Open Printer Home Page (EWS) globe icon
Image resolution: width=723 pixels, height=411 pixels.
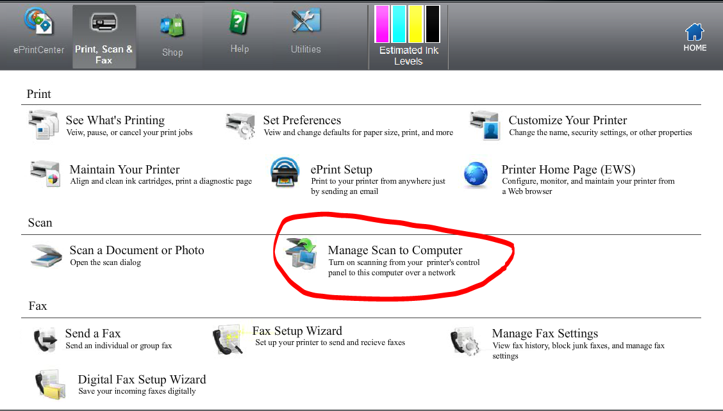coord(476,174)
